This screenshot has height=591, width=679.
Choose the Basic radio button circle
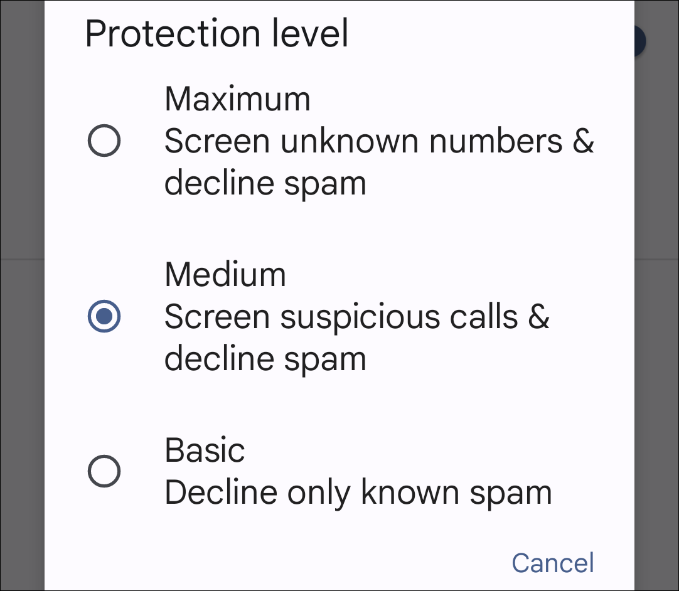click(104, 471)
